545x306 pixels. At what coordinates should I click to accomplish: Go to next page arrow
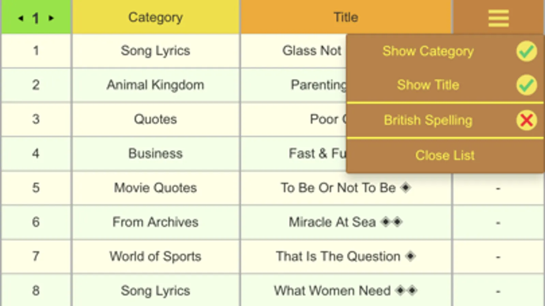point(51,18)
